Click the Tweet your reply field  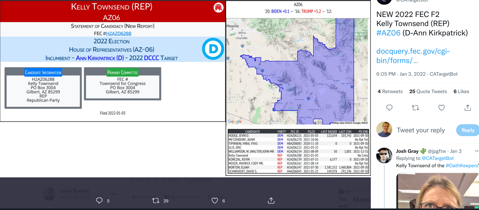point(421,130)
